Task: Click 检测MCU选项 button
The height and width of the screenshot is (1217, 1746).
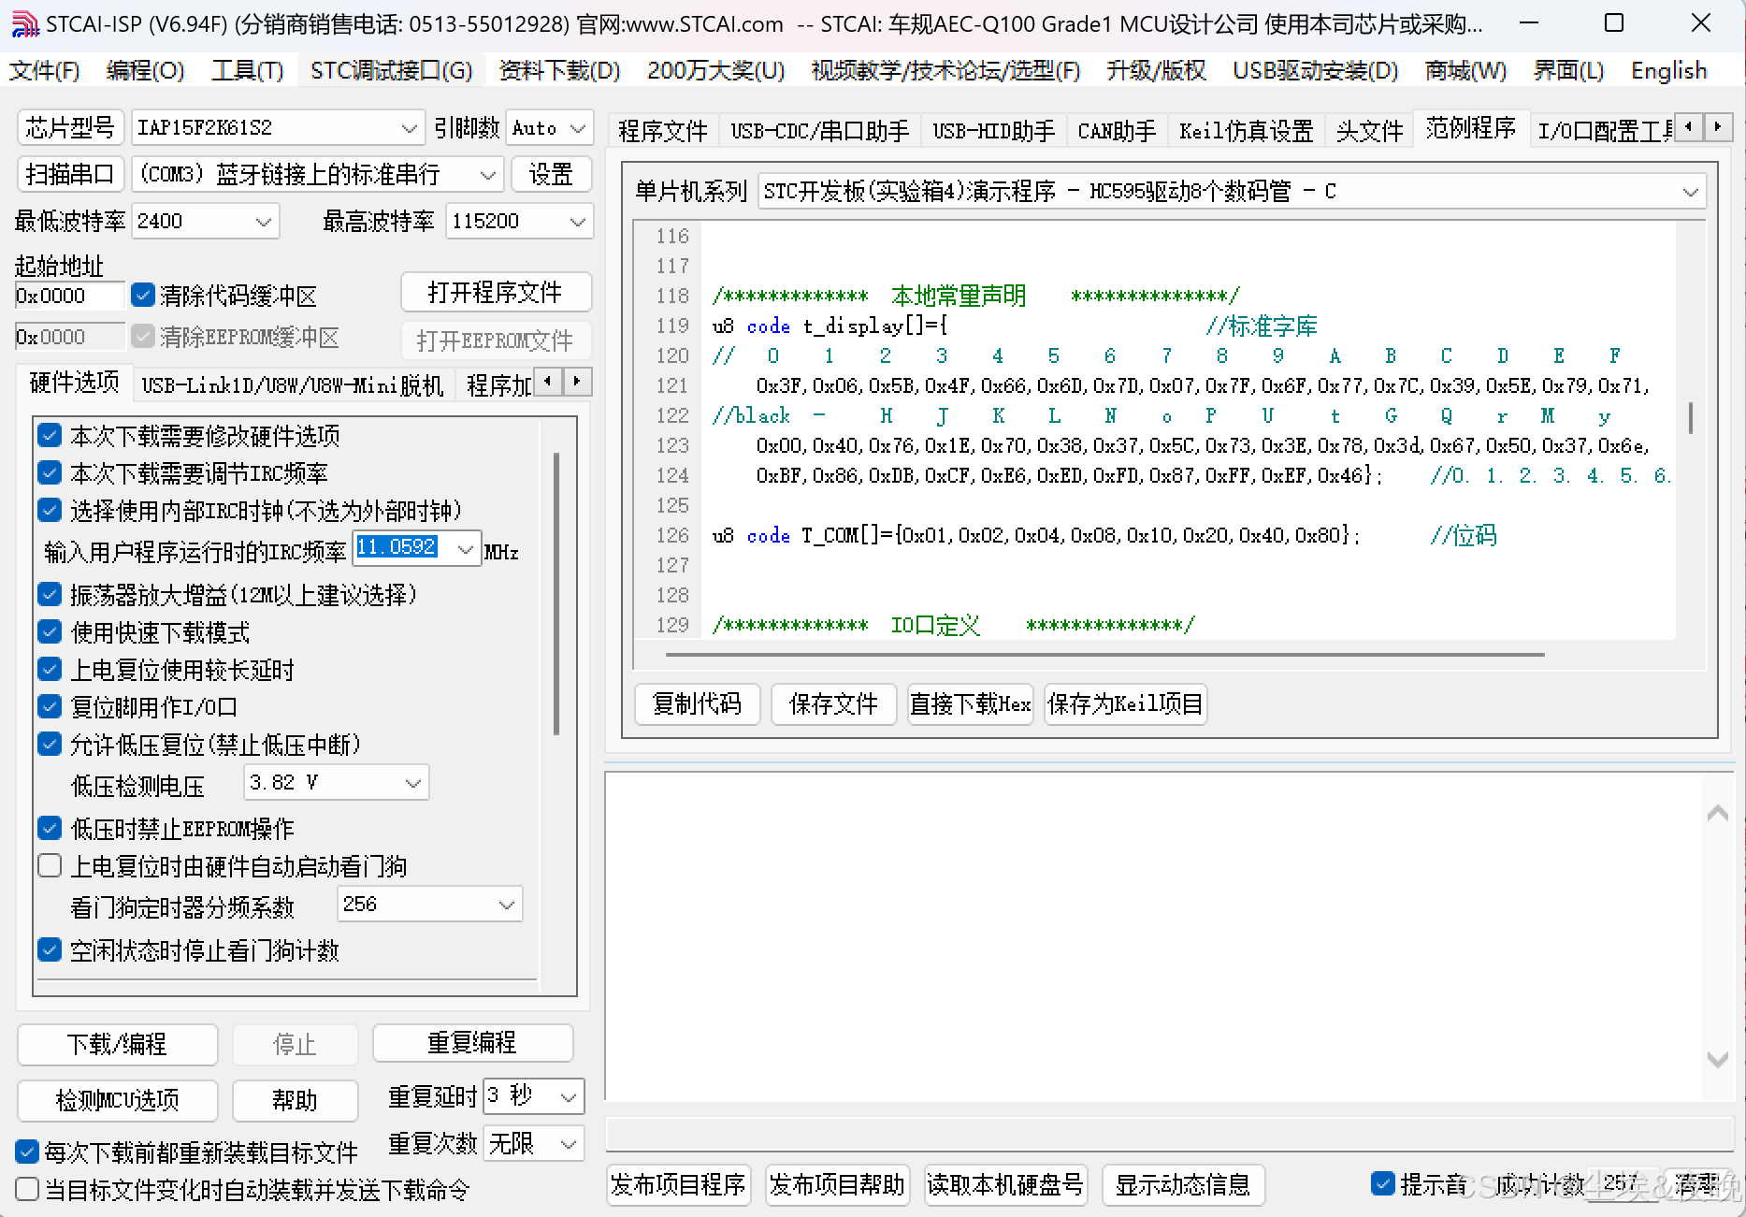Action: tap(117, 1100)
